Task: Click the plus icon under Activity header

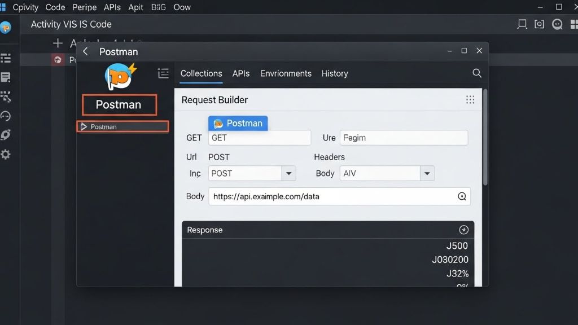Action: tap(57, 43)
